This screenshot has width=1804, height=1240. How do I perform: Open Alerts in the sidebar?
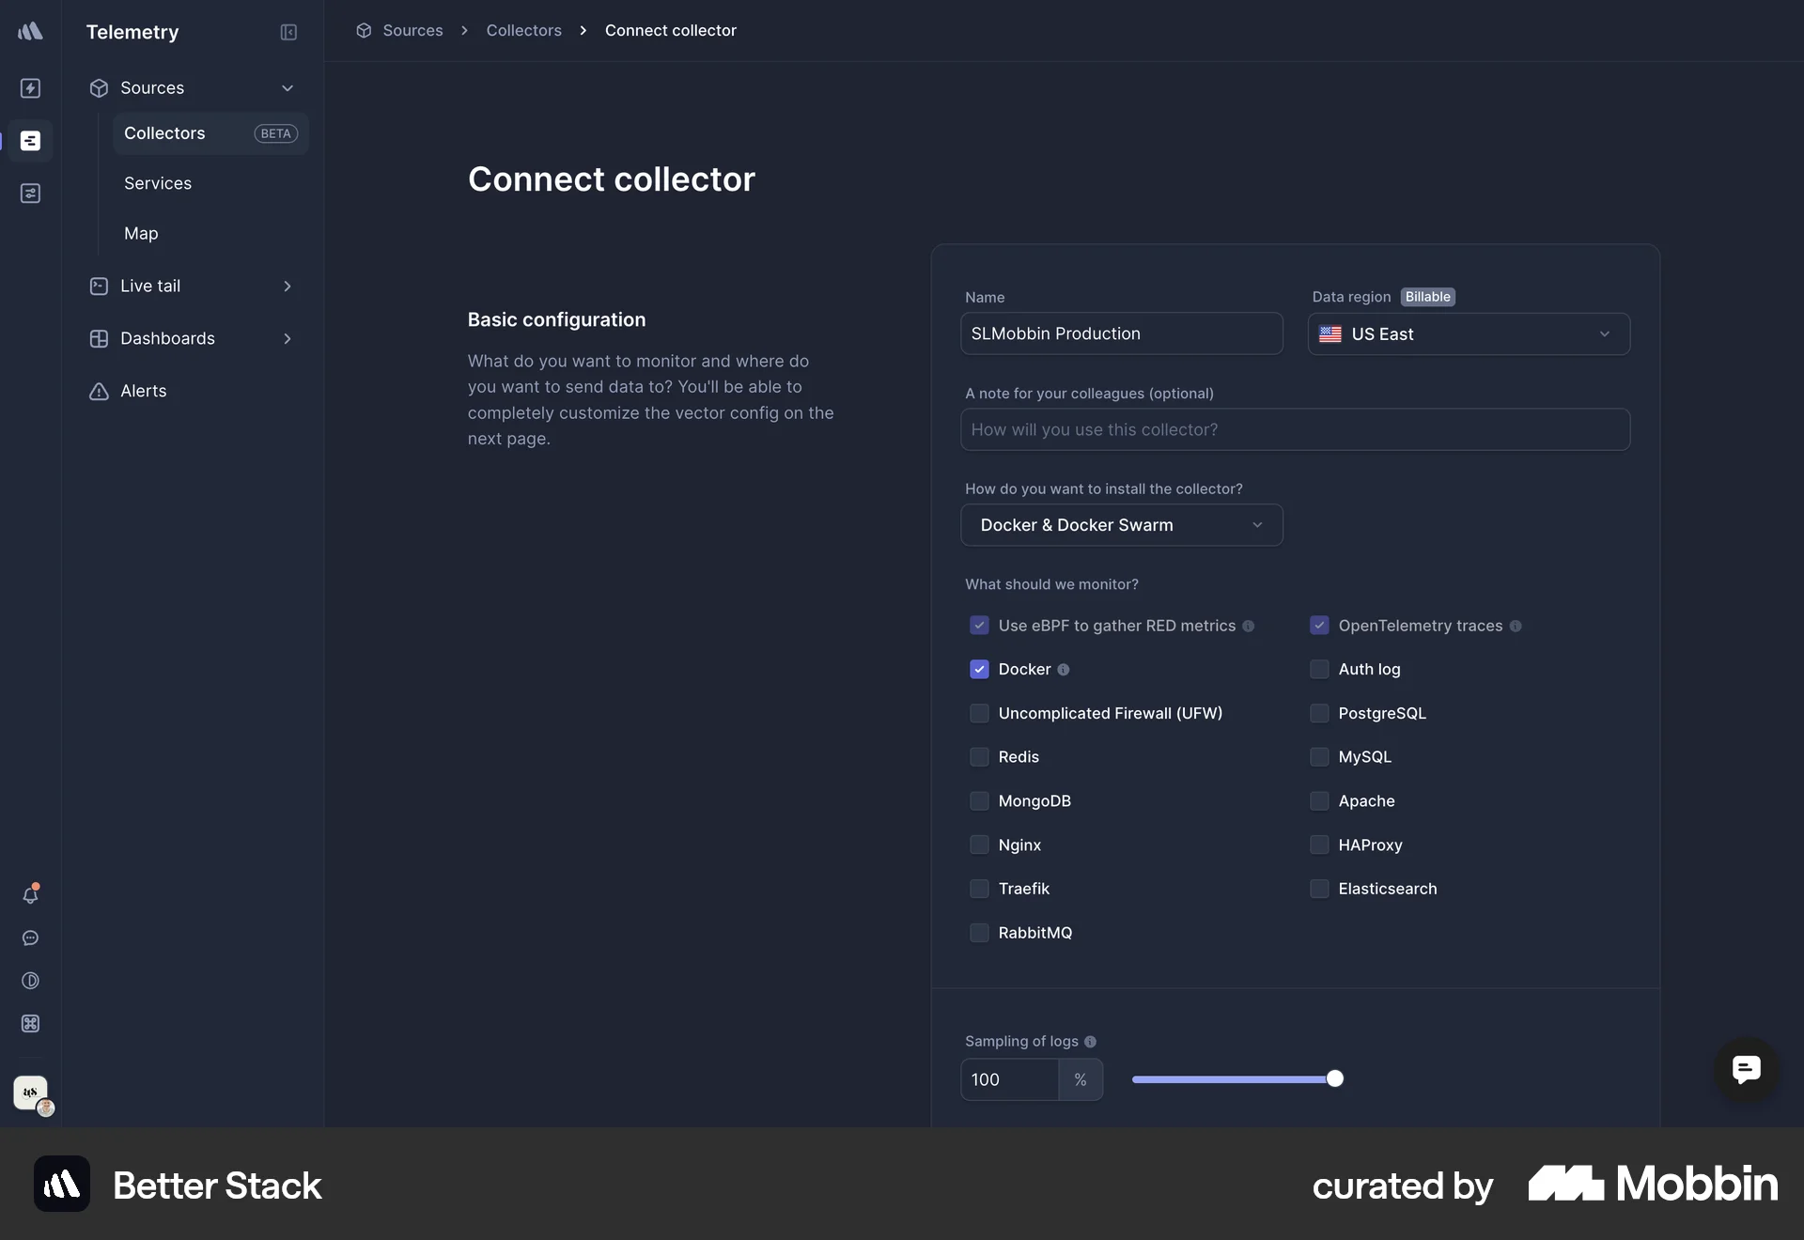pos(144,391)
